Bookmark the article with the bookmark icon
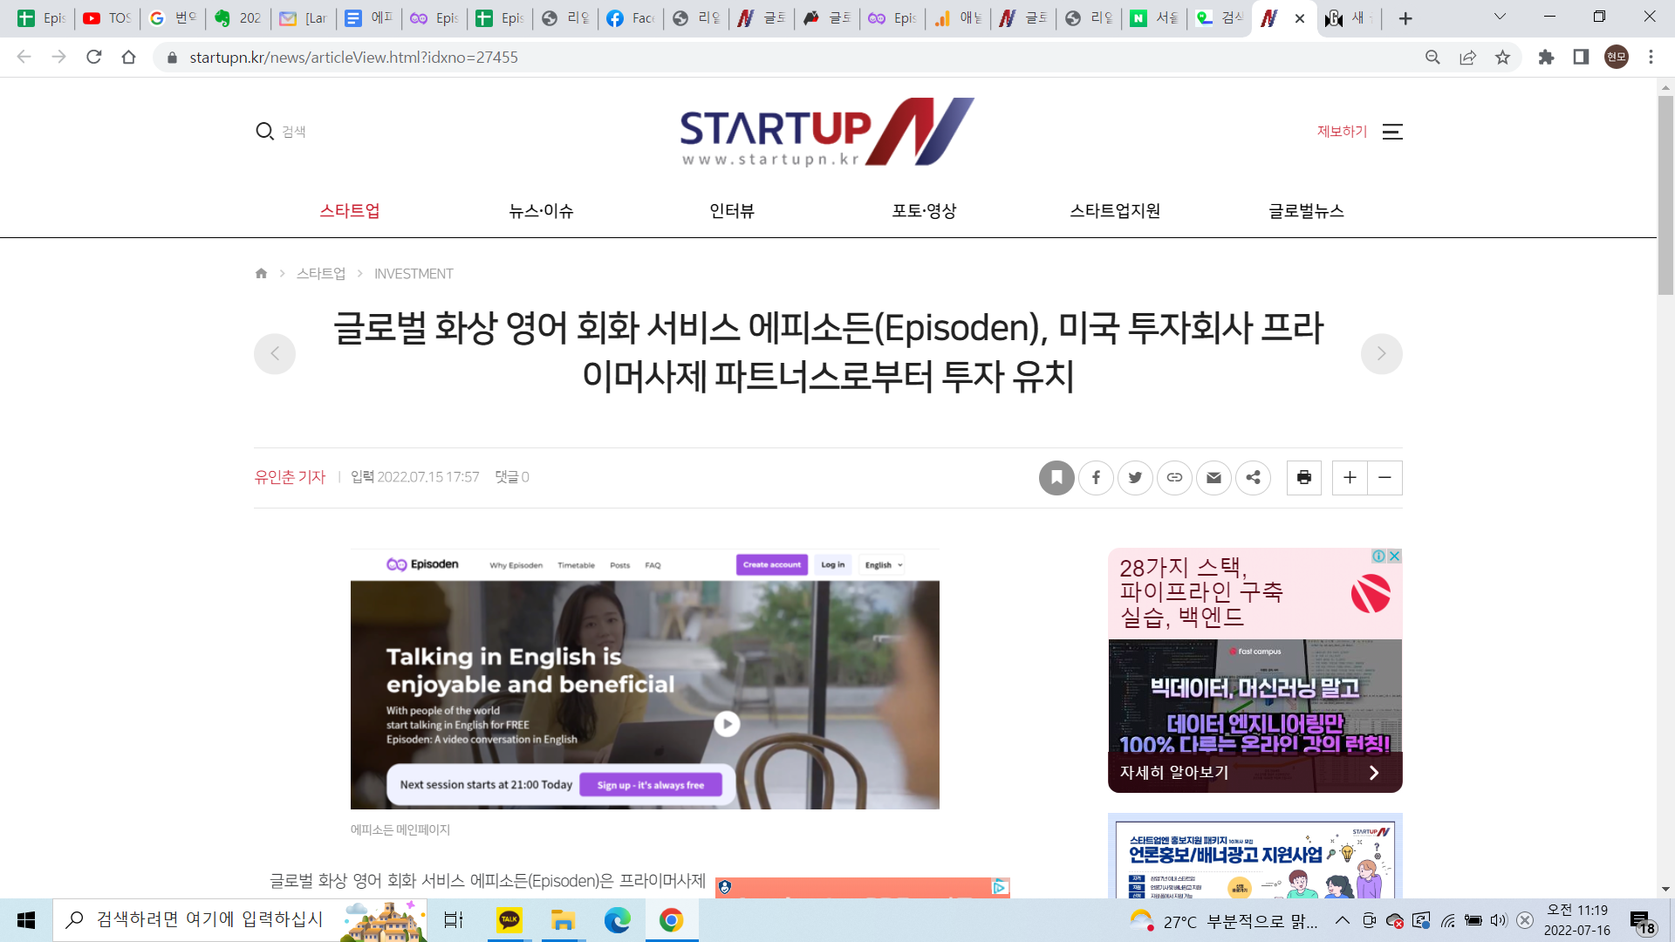 [x=1056, y=477]
